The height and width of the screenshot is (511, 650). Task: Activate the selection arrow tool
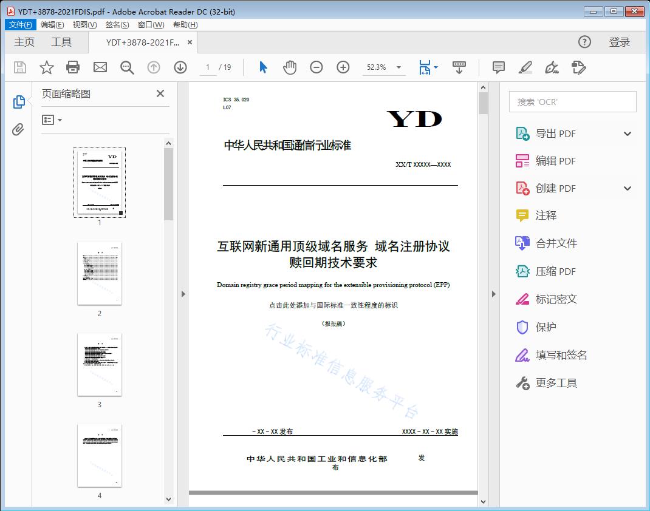(263, 67)
